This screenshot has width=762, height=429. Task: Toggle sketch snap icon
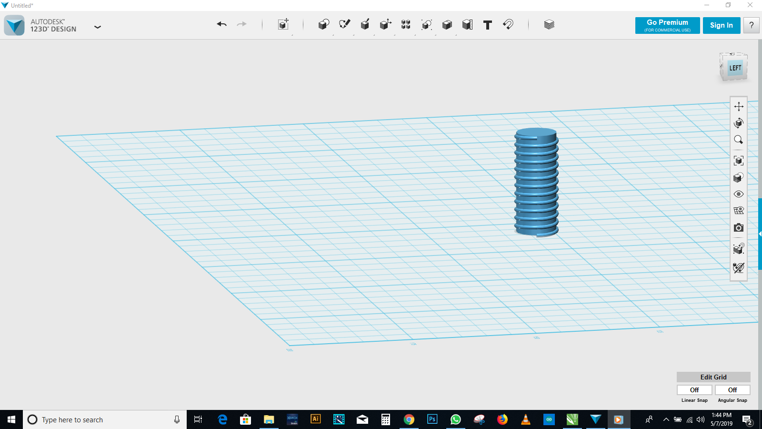pos(739,267)
